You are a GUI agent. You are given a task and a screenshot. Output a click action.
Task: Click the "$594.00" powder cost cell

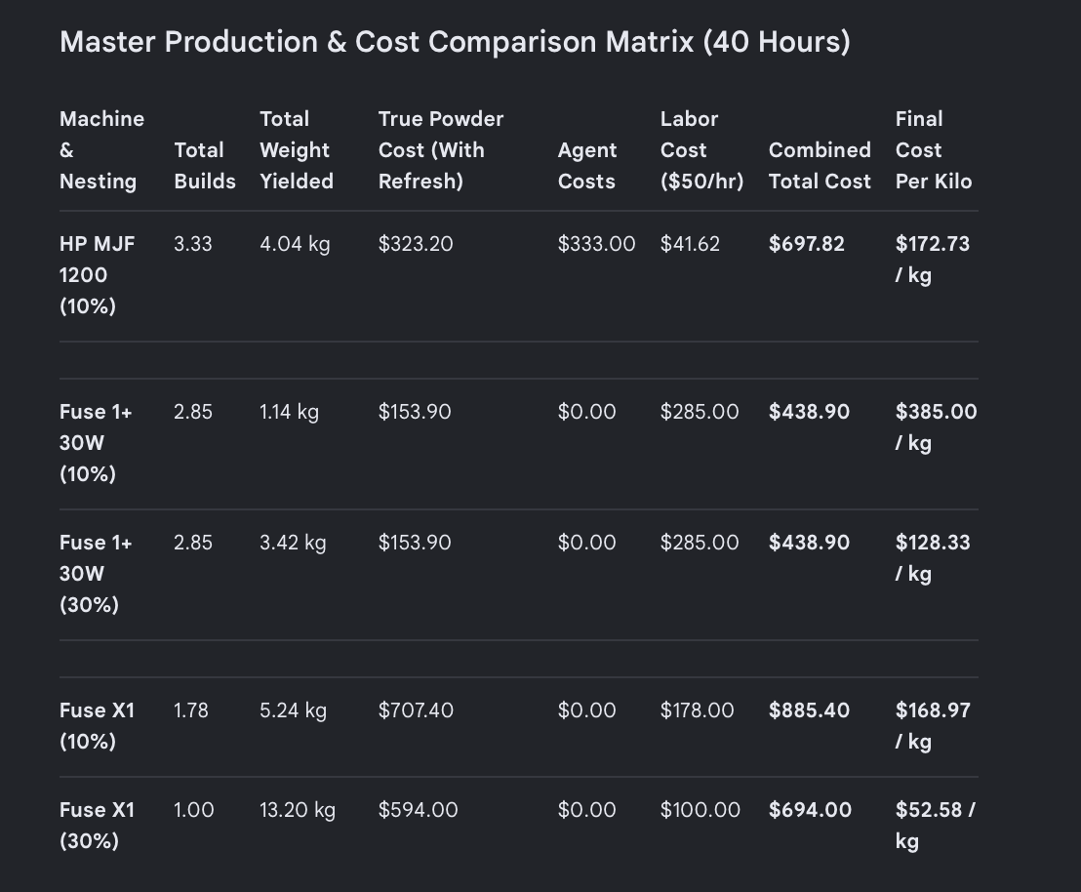coord(418,810)
